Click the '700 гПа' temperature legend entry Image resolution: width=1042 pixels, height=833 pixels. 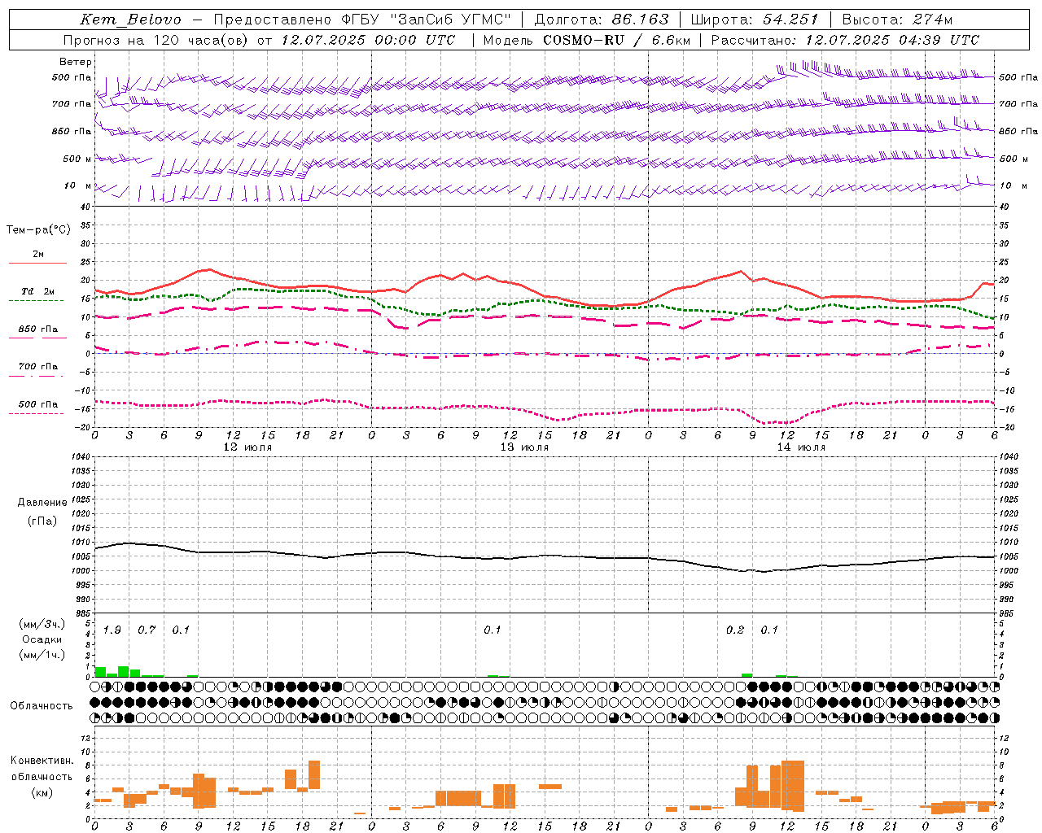tap(38, 367)
